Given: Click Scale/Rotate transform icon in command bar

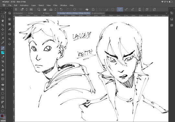Looking at the screenshot, I should click(x=93, y=9).
